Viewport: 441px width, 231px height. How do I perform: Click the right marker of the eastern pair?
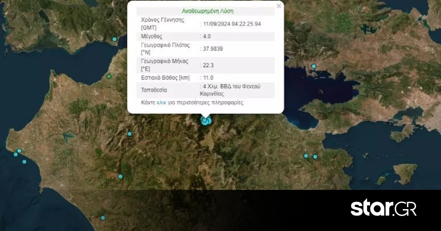315,157
